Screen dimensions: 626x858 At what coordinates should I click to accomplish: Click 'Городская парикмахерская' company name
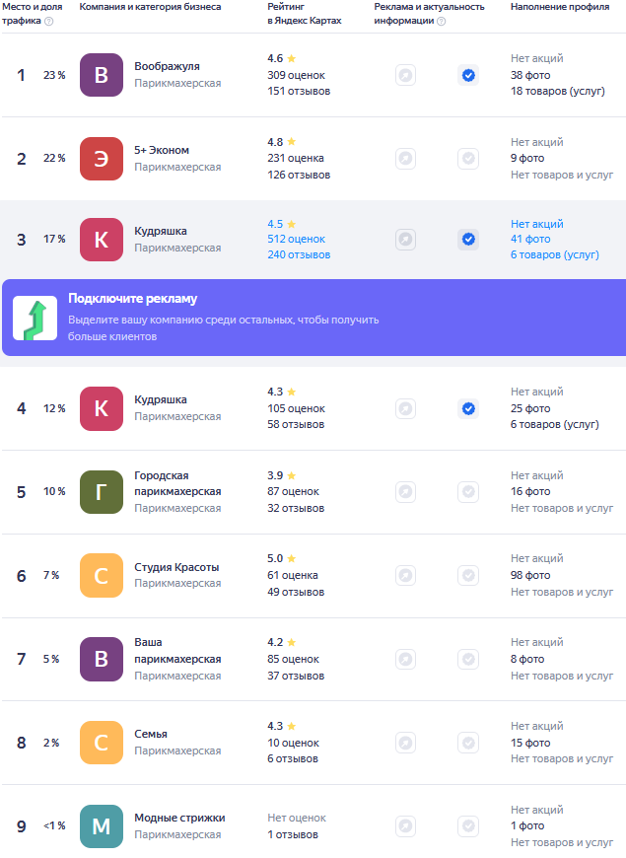177,483
